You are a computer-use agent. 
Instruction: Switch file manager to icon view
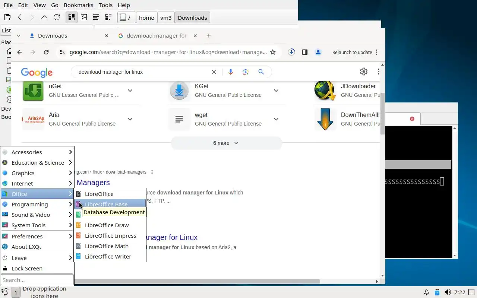click(x=72, y=18)
